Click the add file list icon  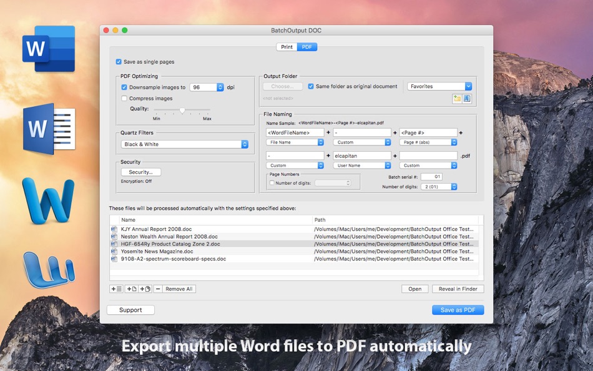(116, 289)
